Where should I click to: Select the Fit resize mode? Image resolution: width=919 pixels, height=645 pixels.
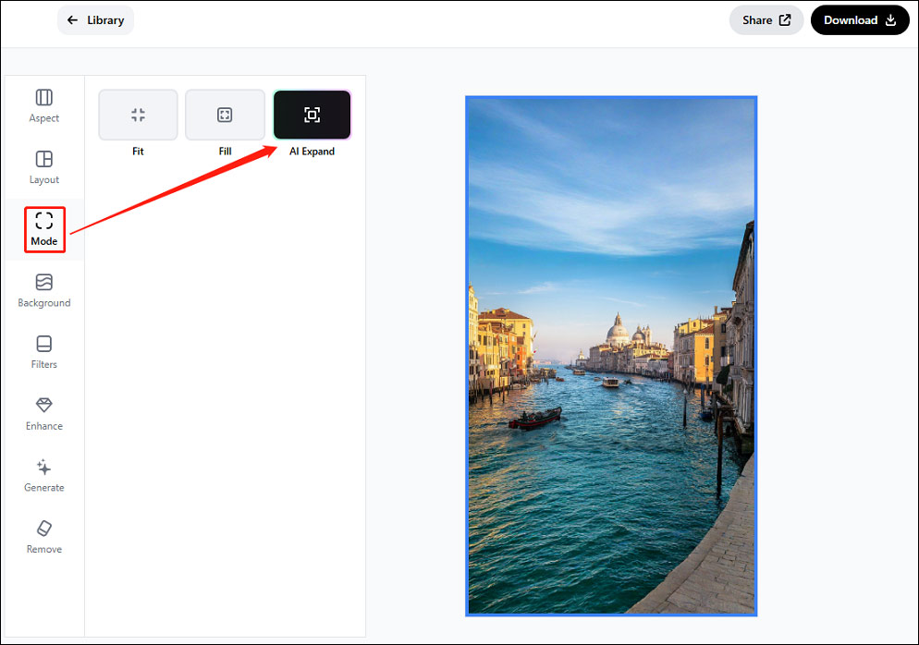[138, 115]
